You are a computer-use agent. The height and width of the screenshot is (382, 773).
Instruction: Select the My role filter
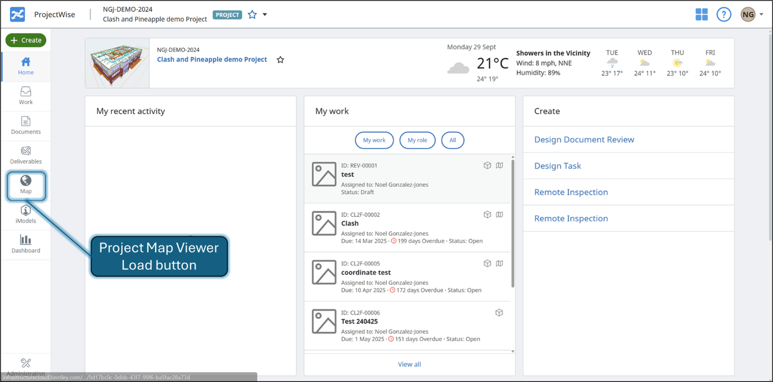417,140
